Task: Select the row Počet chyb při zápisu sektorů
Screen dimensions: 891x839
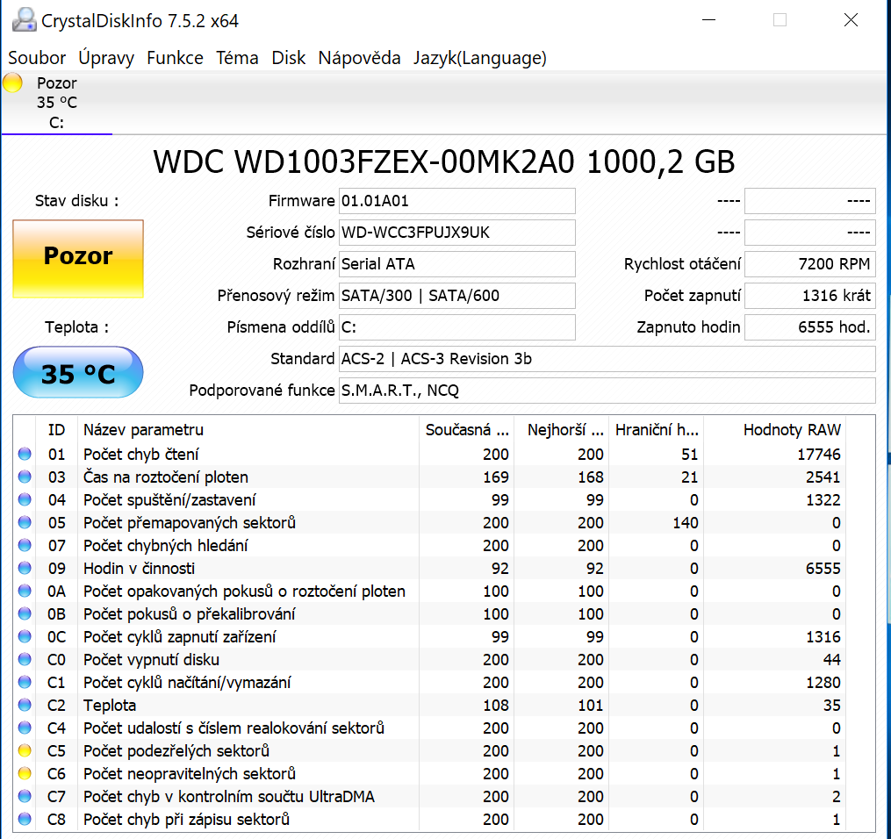Action: point(429,819)
